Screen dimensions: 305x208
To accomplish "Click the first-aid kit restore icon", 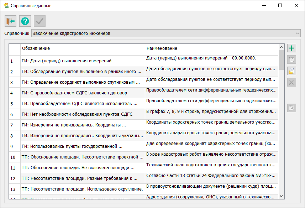I will tap(291, 108).
